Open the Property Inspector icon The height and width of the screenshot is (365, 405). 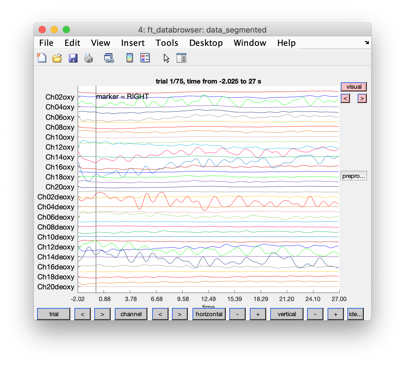click(x=181, y=58)
